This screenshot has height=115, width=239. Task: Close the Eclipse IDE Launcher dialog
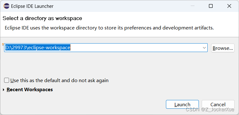[229, 6]
